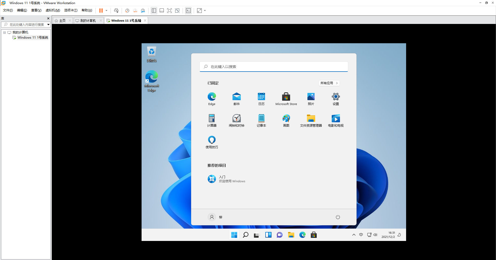Viewport: 496px width, 260px height.
Task: Open the pinned 画图 app
Action: (x=286, y=120)
